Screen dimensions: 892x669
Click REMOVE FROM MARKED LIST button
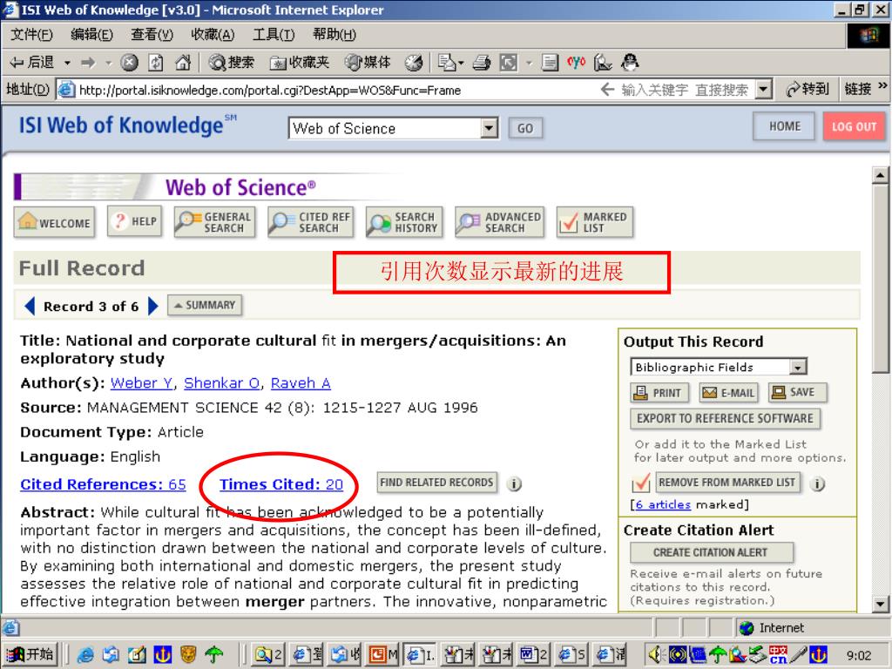point(727,483)
